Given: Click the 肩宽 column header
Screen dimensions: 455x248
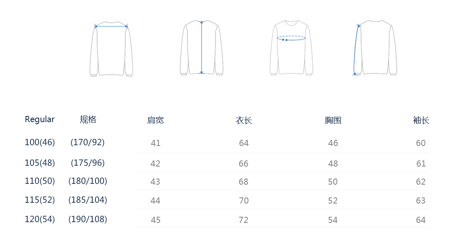Looking at the screenshot, I should [156, 121].
